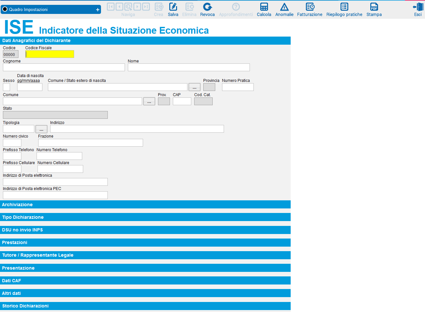425x312 pixels.
Task: Click the Indirizzo input field
Action: click(137, 129)
